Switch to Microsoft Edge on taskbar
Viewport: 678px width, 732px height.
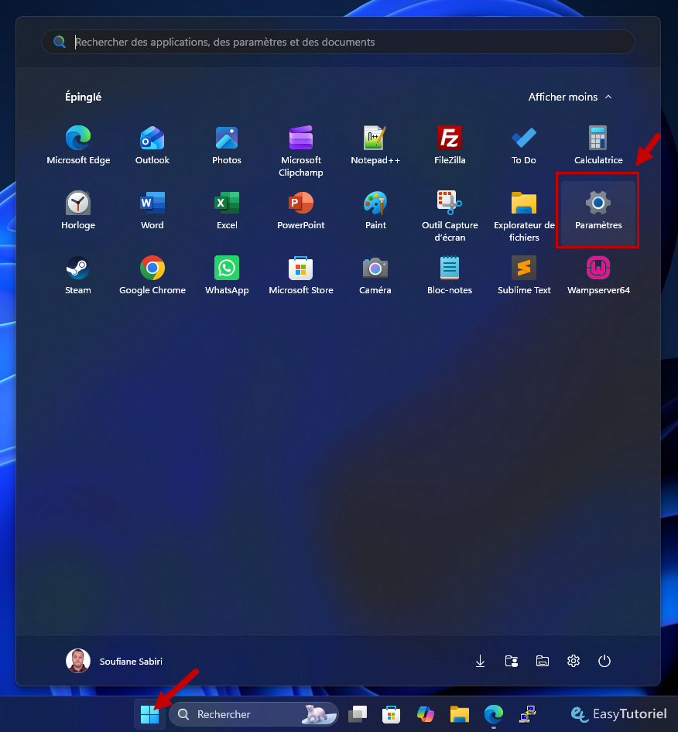coord(494,714)
